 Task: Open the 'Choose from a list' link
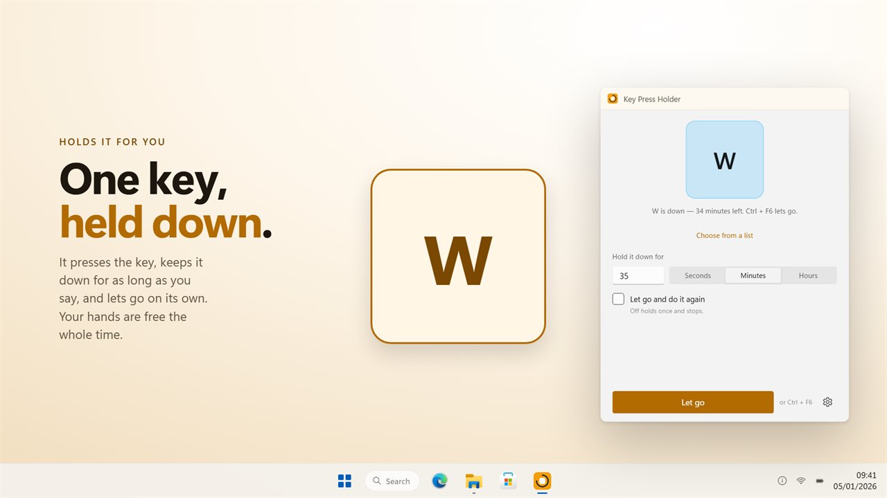coord(725,236)
